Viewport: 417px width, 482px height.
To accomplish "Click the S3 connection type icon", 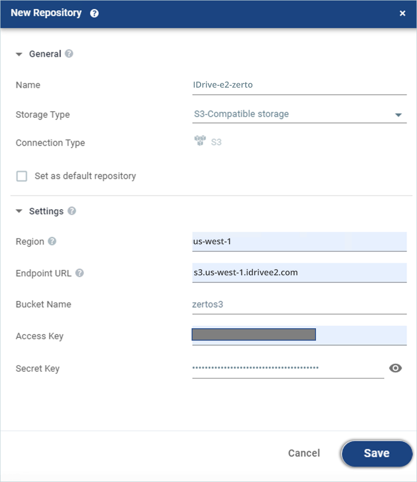I will point(199,141).
